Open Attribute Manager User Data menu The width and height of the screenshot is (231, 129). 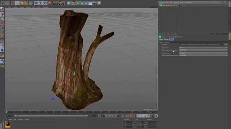point(174,34)
